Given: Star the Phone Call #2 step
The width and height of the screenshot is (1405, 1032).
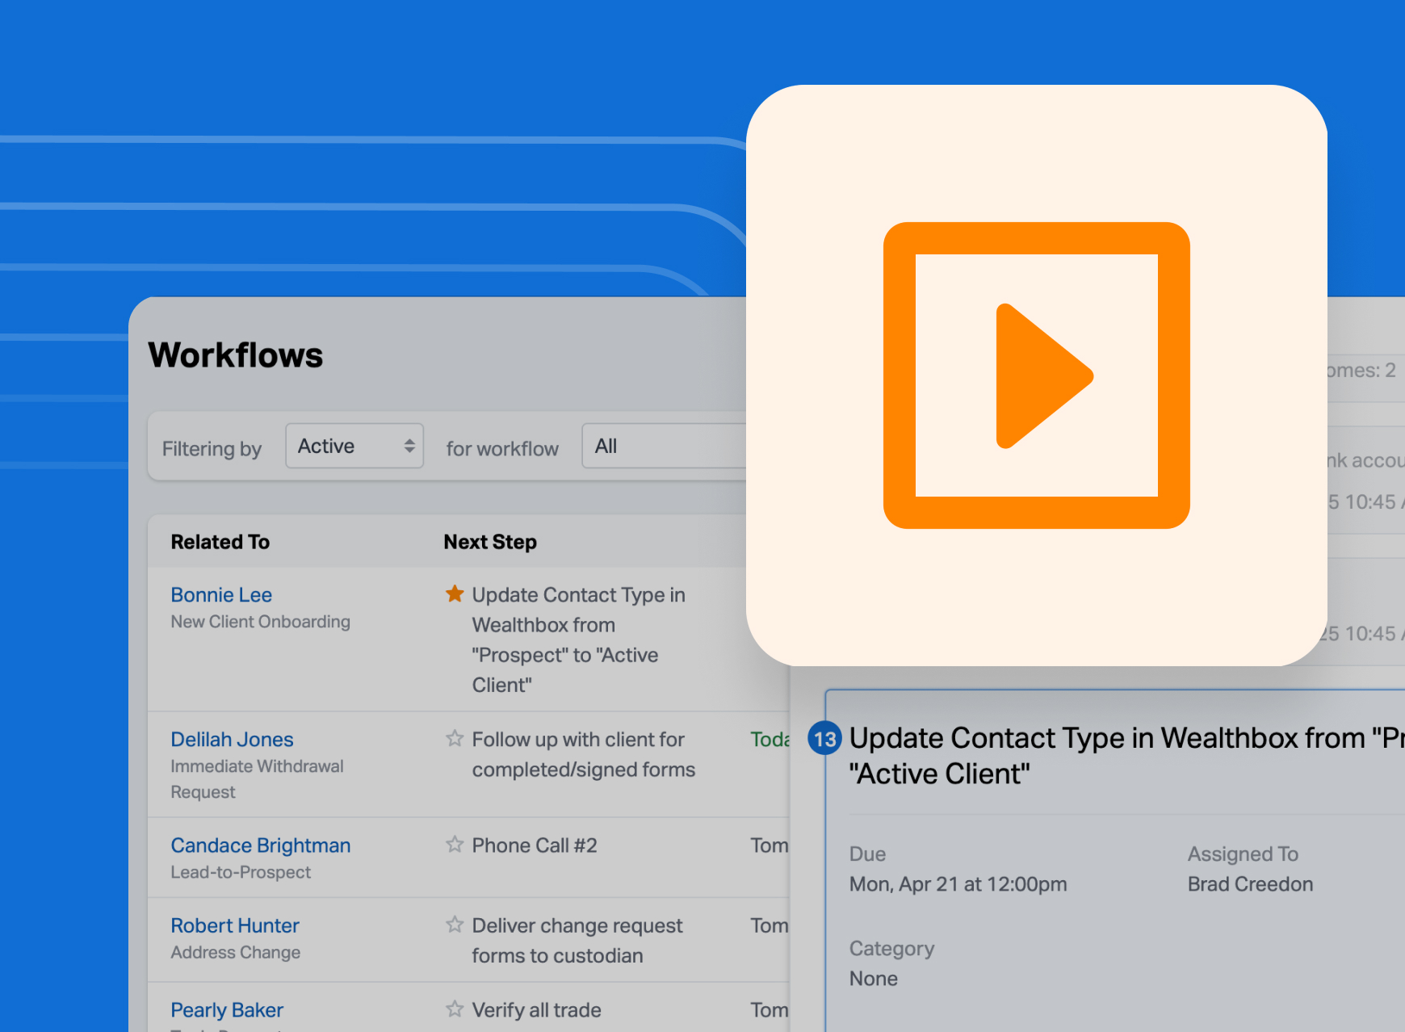Looking at the screenshot, I should [455, 845].
